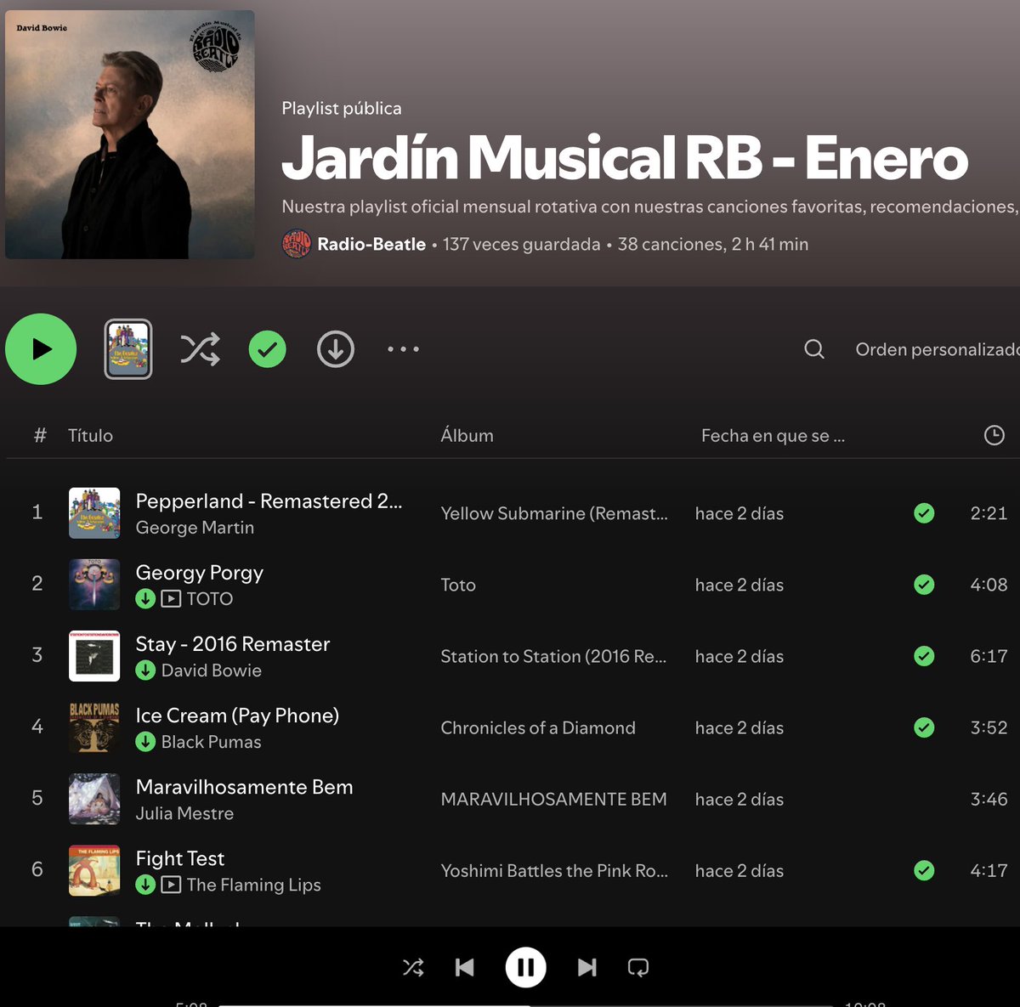Click the playlist description text
Screen dimensions: 1020x1007
point(650,206)
